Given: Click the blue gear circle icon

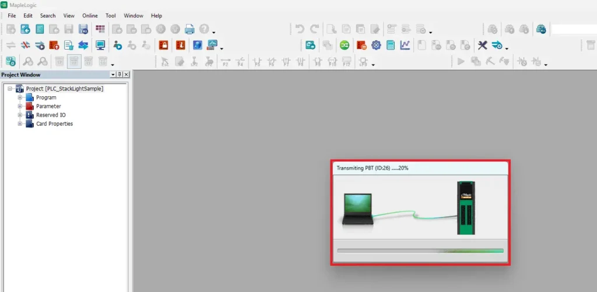Looking at the screenshot, I should coord(376,45).
